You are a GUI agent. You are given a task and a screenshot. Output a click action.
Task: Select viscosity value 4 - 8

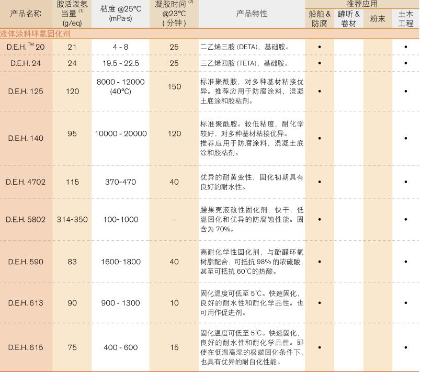pos(121,47)
